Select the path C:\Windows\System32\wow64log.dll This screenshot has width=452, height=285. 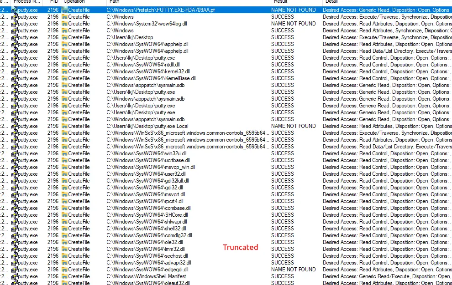tap(147, 24)
